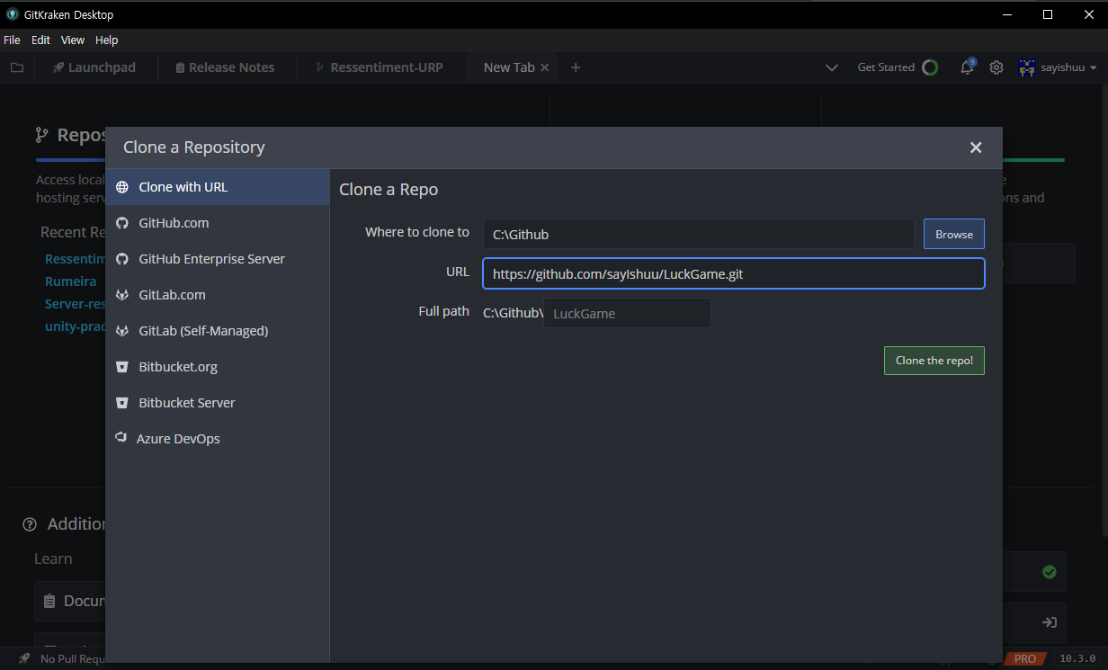Image resolution: width=1108 pixels, height=670 pixels.
Task: Add a new tab with plus icon
Action: [x=576, y=67]
